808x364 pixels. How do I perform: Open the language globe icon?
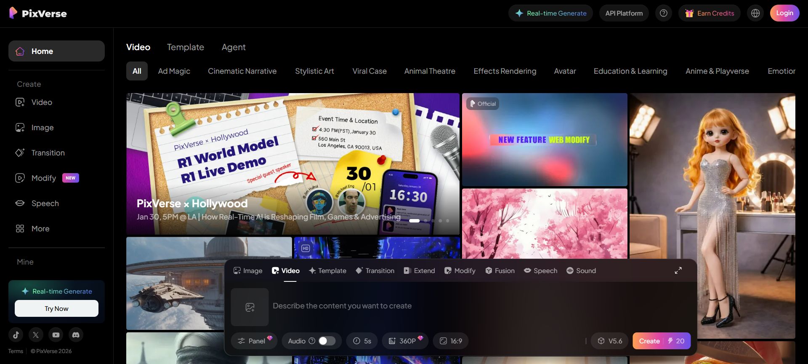[755, 13]
